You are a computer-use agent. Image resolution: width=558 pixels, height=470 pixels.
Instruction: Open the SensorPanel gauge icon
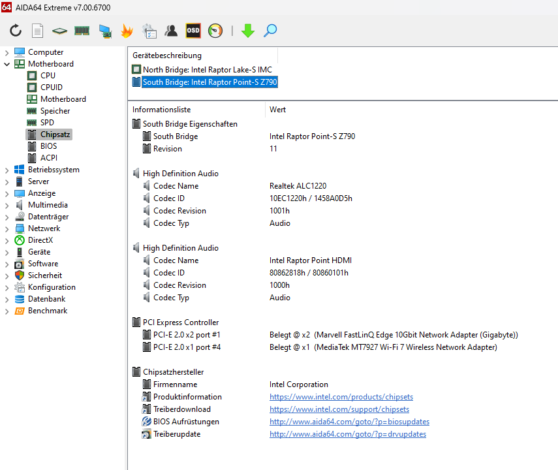pyautogui.click(x=215, y=31)
